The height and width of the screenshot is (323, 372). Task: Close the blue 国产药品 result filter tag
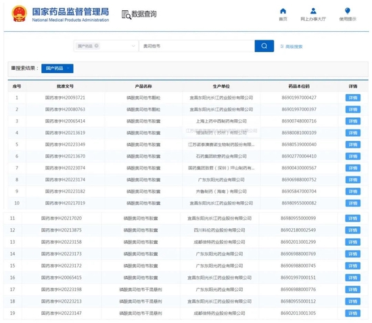coord(68,68)
